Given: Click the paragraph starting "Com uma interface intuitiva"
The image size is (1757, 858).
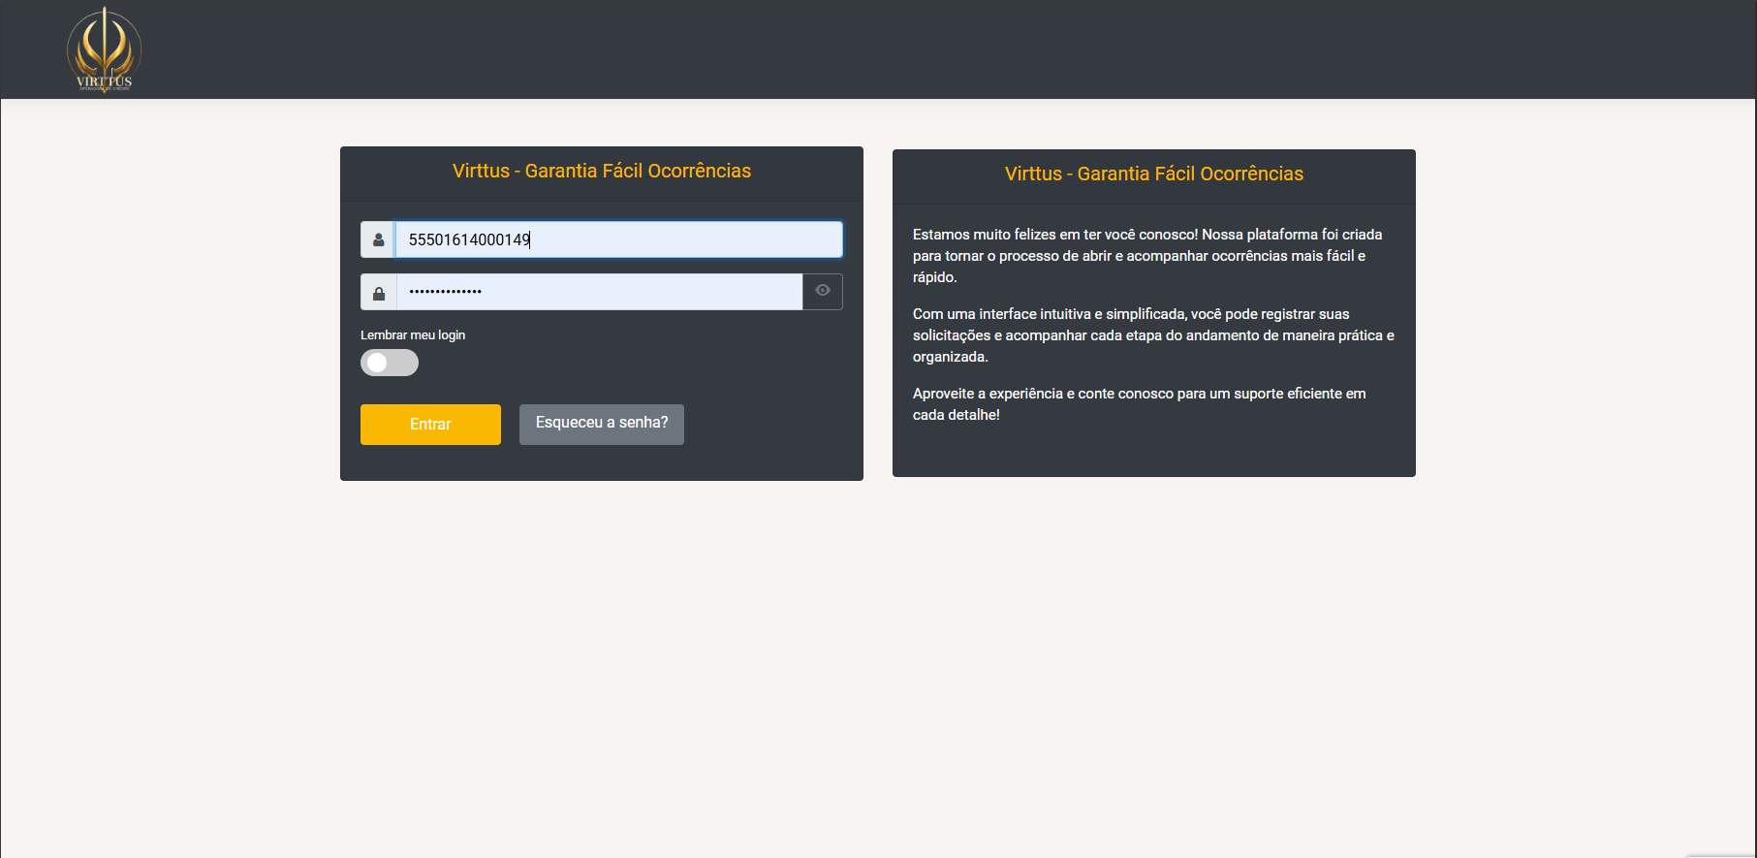Looking at the screenshot, I should pyautogui.click(x=1153, y=335).
